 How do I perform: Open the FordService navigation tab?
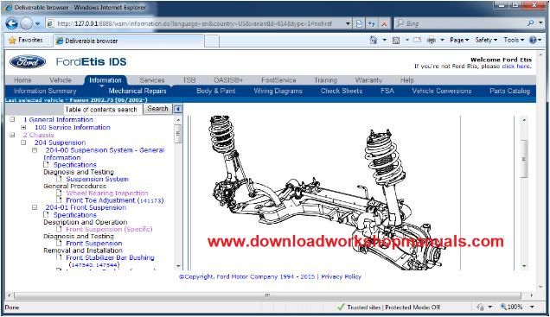(278, 80)
